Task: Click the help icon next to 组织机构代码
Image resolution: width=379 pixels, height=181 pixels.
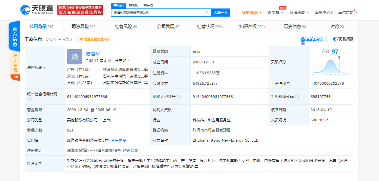Action: (297, 97)
